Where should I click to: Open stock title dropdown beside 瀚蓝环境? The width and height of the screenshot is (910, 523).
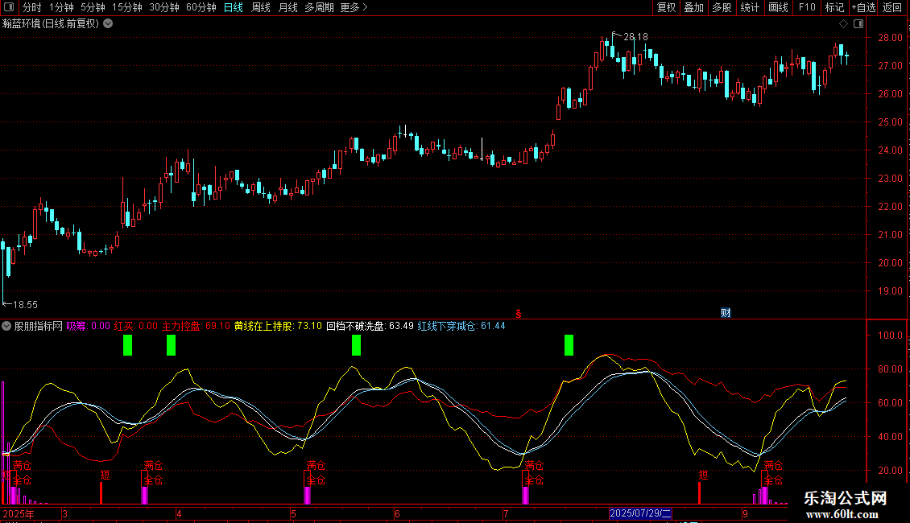108,24
